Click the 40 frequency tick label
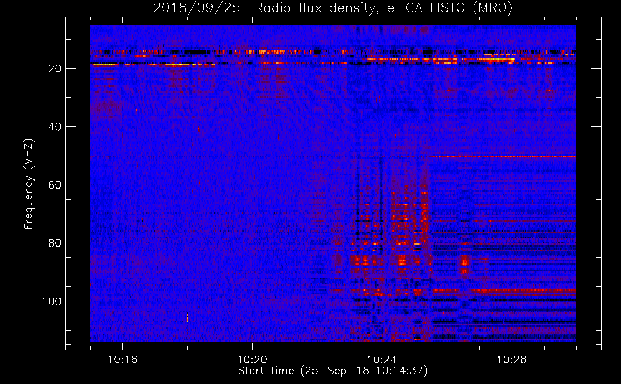The height and width of the screenshot is (384, 621). 55,127
